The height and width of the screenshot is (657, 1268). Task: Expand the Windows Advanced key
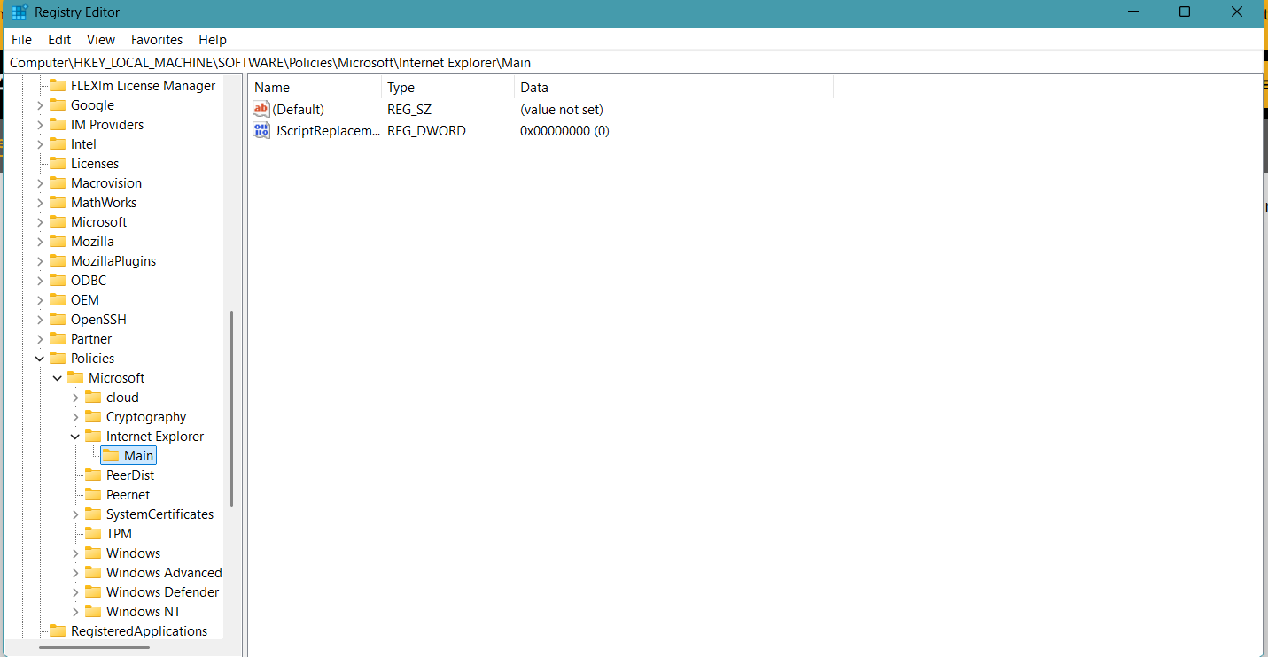75,573
